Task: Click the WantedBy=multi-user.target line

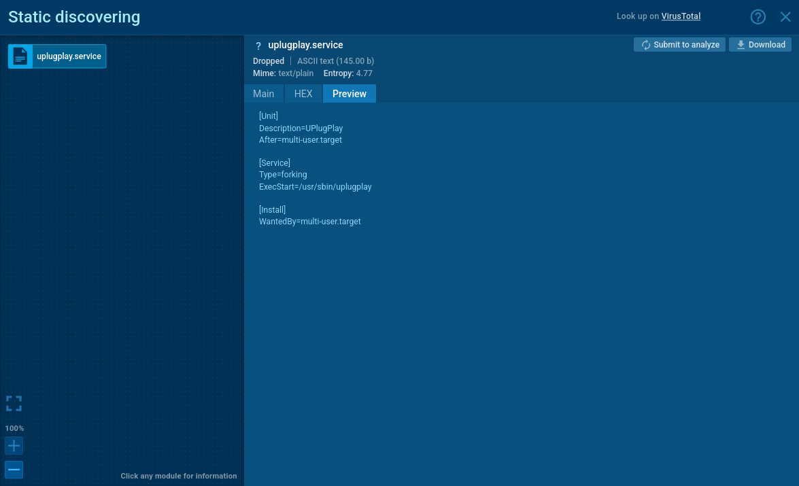Action: point(309,222)
